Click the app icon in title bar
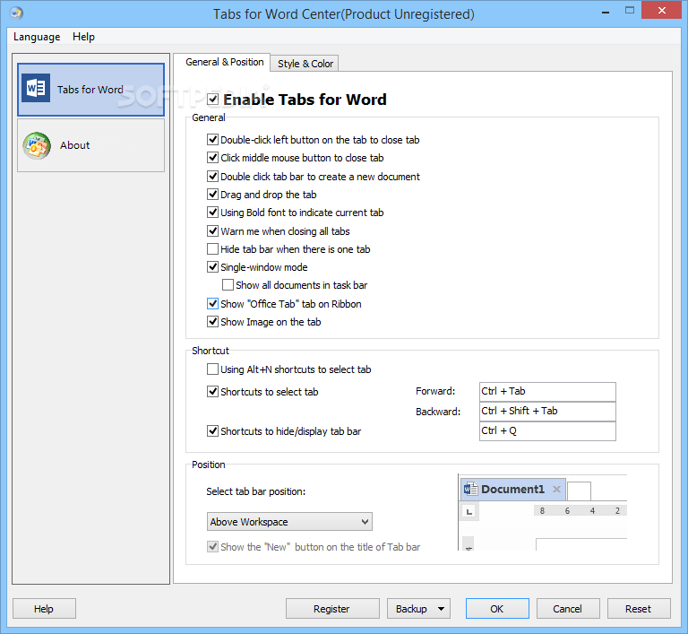Viewport: 688px width, 634px height. point(16,13)
